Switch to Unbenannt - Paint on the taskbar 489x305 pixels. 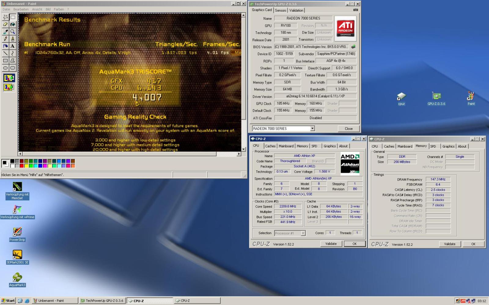coord(55,301)
